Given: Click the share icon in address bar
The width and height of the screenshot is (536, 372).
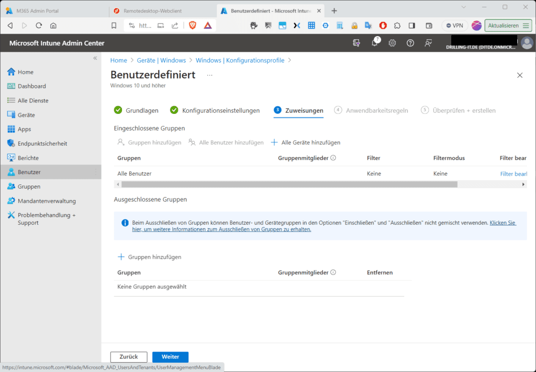Looking at the screenshot, I should pos(175,26).
